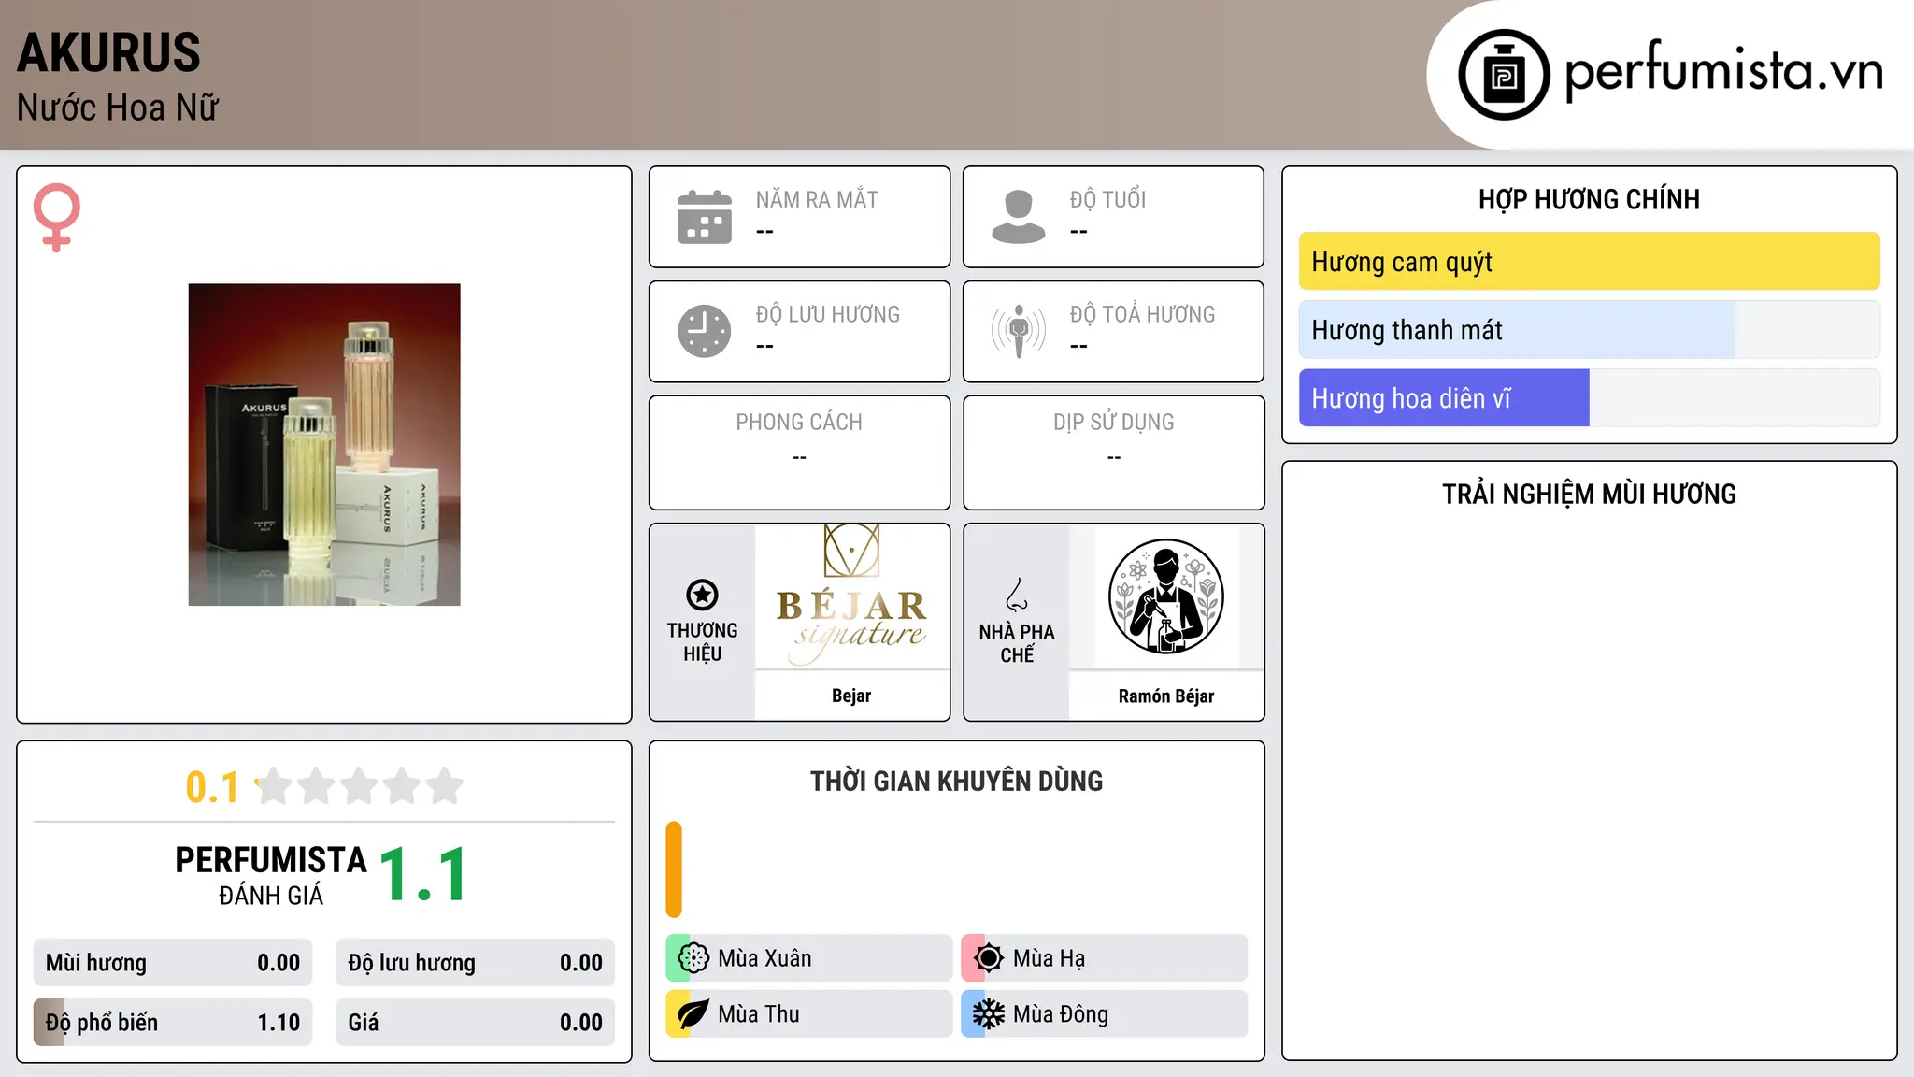
Task: Click the flower icon for Mùa Xuân
Action: (x=693, y=958)
